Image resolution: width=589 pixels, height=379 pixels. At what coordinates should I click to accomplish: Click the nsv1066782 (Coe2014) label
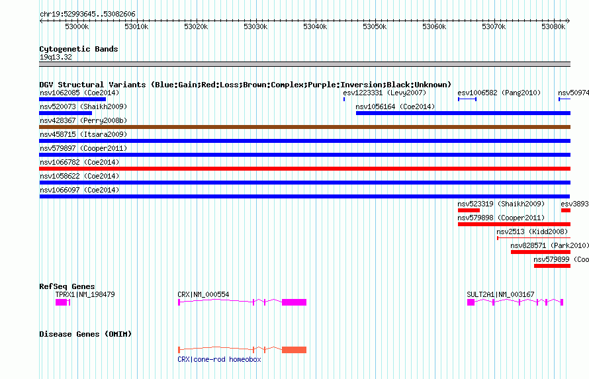(x=79, y=162)
